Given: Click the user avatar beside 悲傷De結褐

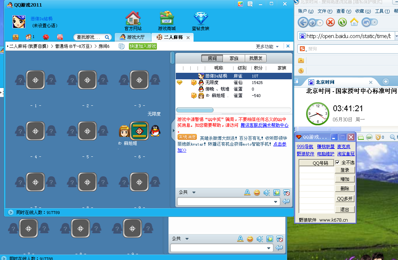Looking at the screenshot, I should [19, 21].
